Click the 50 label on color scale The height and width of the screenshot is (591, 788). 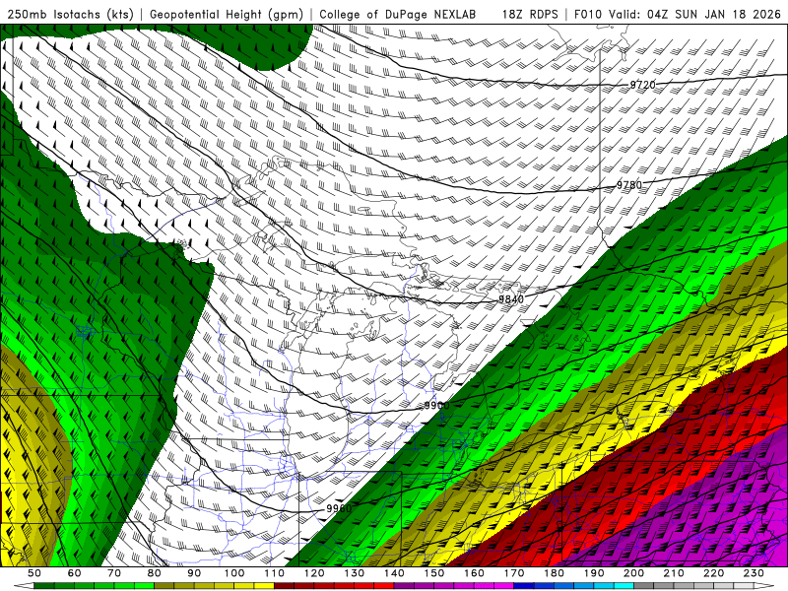pyautogui.click(x=34, y=573)
